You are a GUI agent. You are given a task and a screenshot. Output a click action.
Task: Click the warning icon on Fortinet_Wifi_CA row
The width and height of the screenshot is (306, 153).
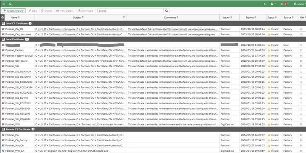tap(269, 151)
